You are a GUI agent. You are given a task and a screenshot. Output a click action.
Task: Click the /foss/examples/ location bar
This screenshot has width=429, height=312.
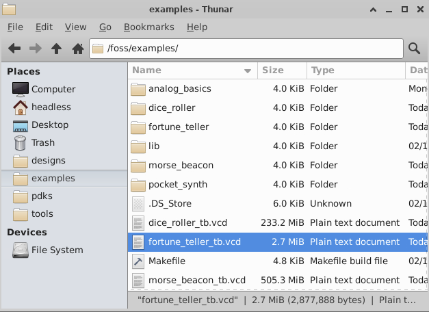pyautogui.click(x=246, y=49)
